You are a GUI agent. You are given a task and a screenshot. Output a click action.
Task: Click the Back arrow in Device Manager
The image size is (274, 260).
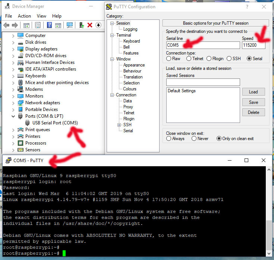[6, 25]
